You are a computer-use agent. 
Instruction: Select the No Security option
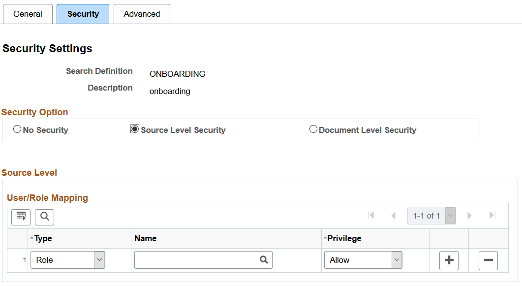click(17, 129)
